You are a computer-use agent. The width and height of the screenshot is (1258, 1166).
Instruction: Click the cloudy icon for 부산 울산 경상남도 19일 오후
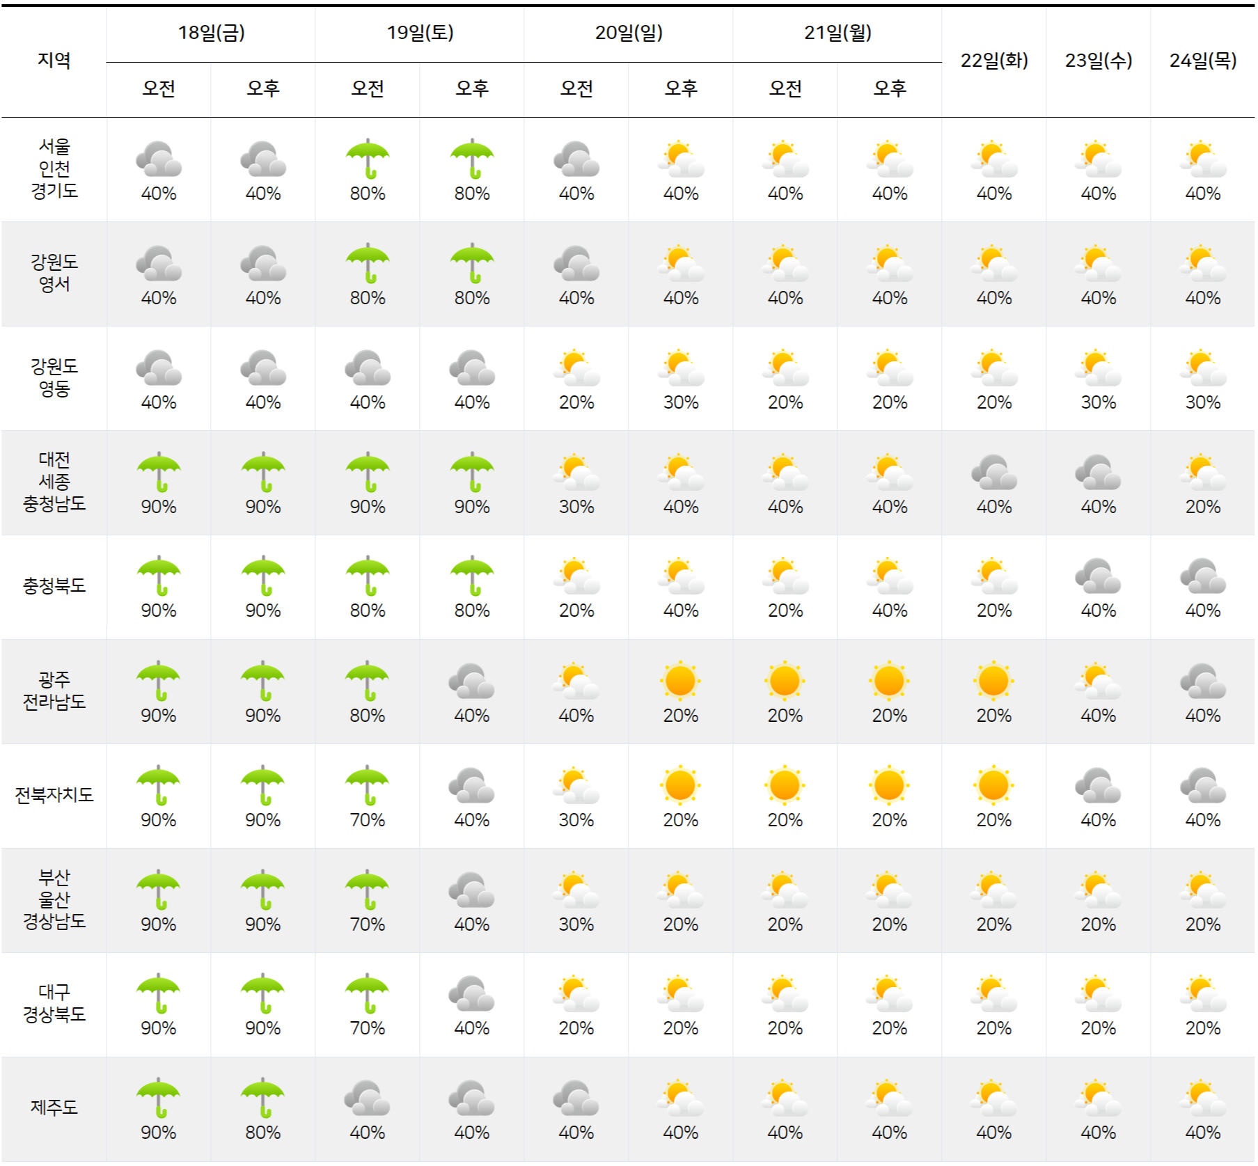pyautogui.click(x=472, y=890)
